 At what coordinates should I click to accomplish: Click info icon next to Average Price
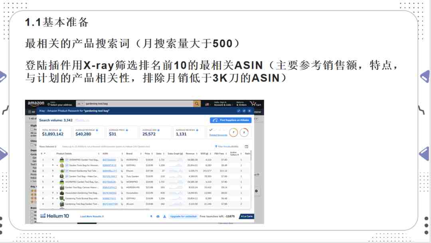(x=127, y=130)
